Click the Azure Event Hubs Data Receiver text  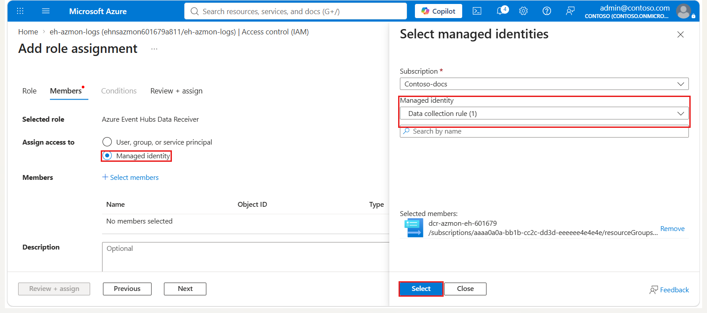click(x=150, y=119)
